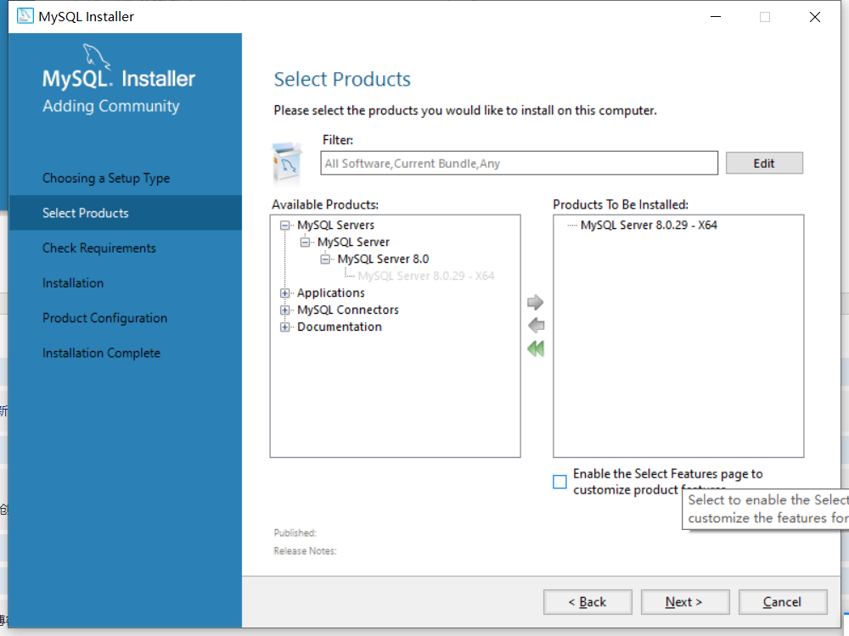Click the Back button

(588, 602)
